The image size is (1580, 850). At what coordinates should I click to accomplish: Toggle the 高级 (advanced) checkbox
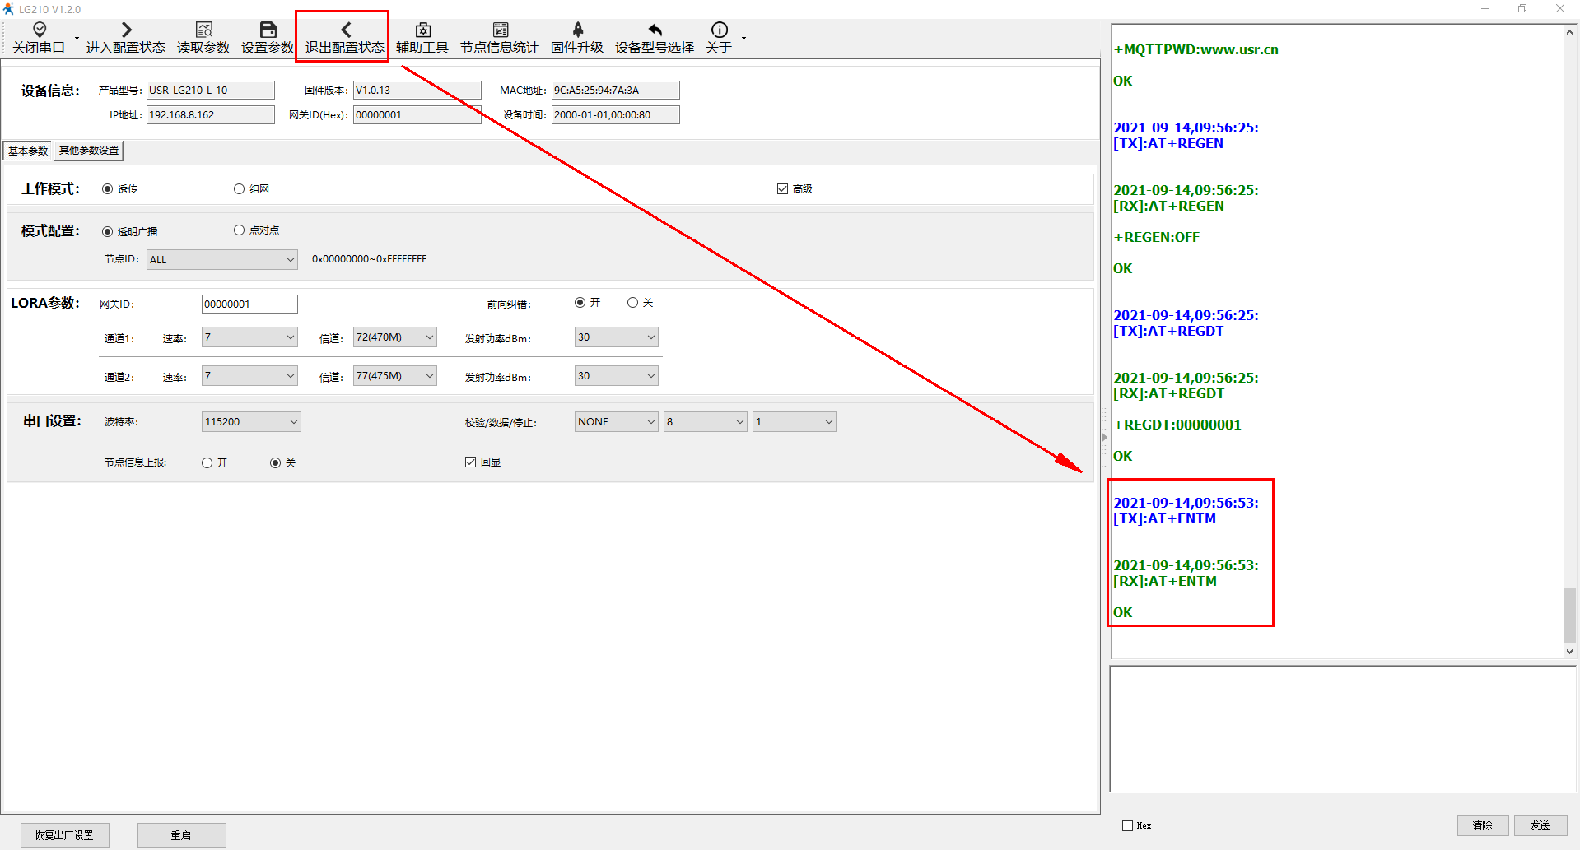click(x=782, y=189)
